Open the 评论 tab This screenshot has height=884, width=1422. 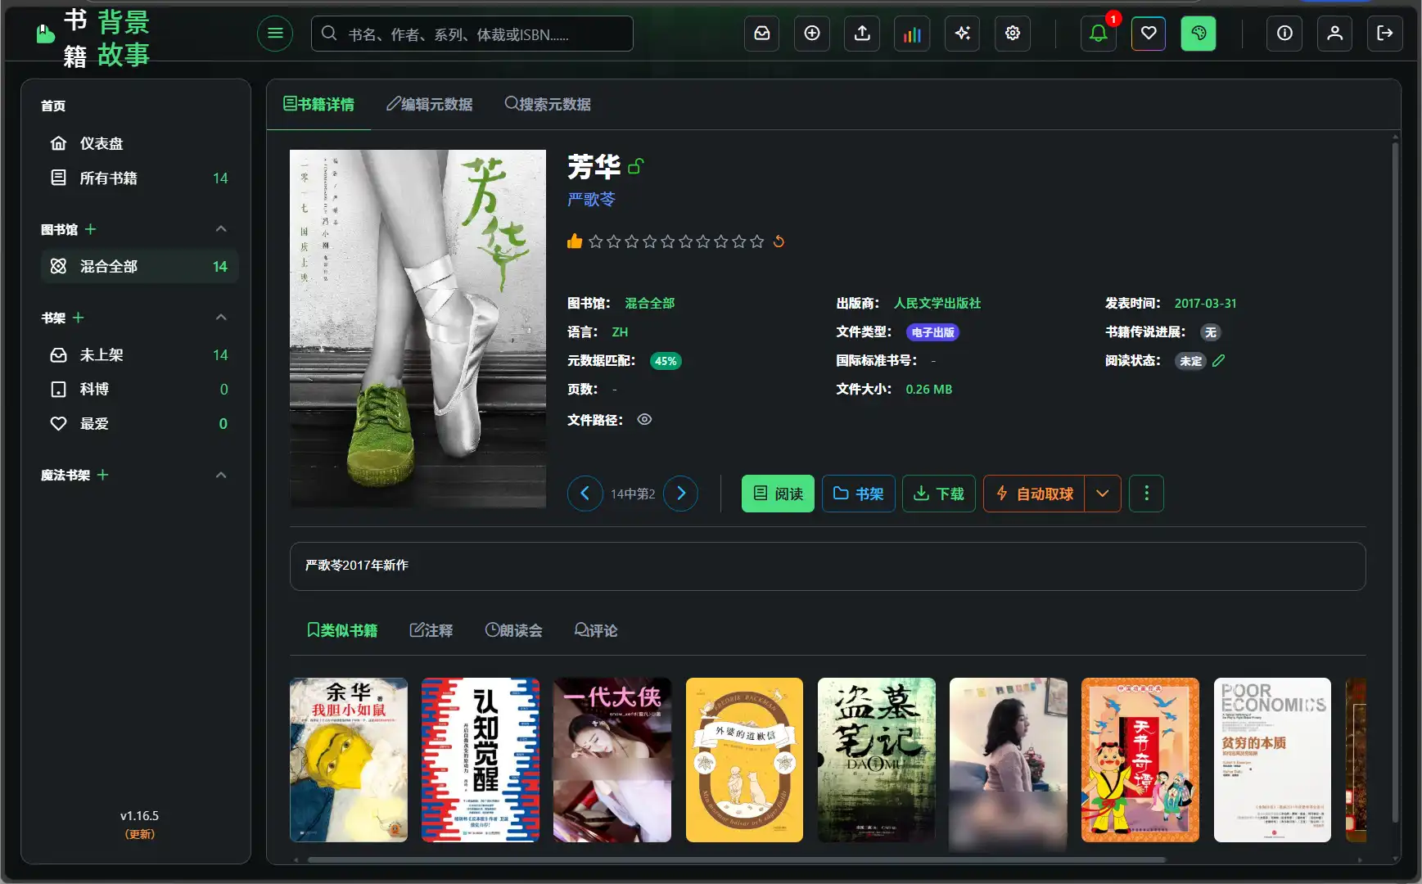(596, 630)
